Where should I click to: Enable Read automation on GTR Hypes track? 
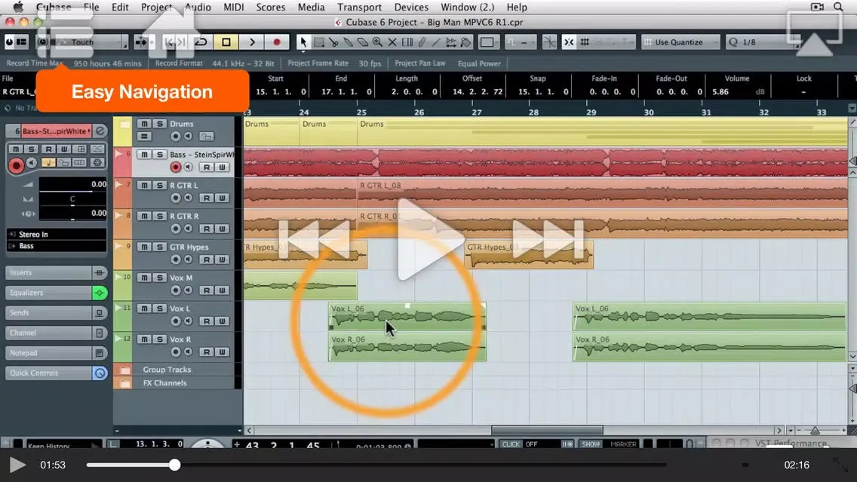(207, 259)
